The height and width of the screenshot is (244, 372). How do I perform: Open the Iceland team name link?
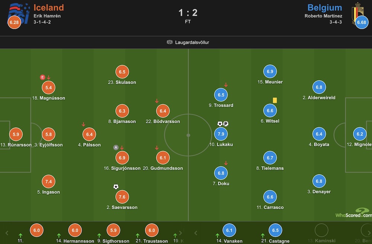coord(49,7)
